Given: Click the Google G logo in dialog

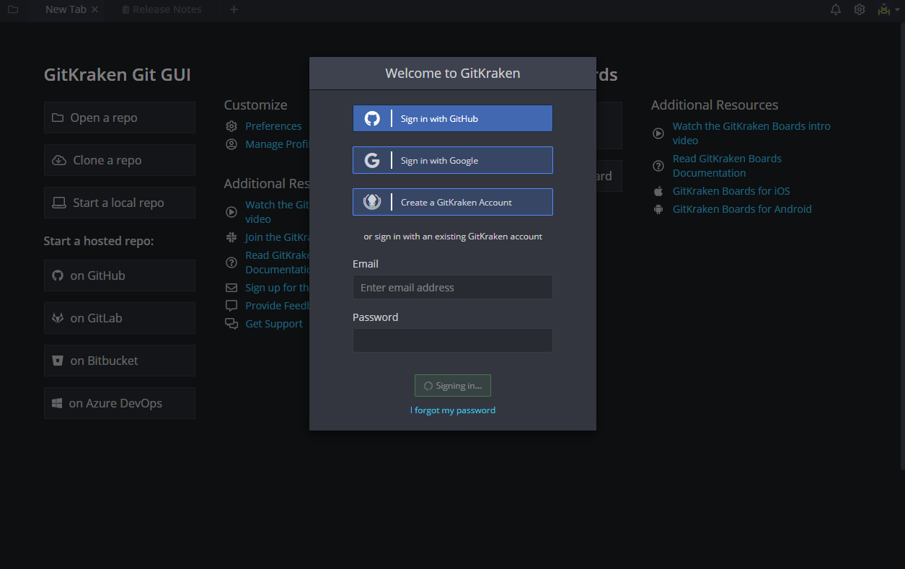Looking at the screenshot, I should pos(372,160).
